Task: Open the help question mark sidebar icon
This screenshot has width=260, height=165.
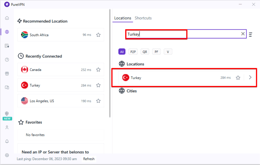Action: [x=7, y=60]
